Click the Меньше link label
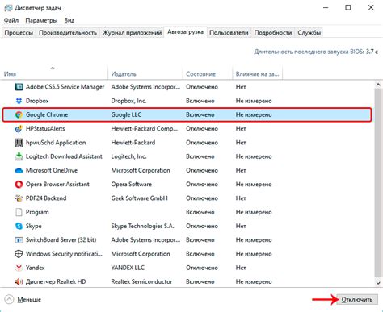The height and width of the screenshot is (312, 383). (x=29, y=299)
